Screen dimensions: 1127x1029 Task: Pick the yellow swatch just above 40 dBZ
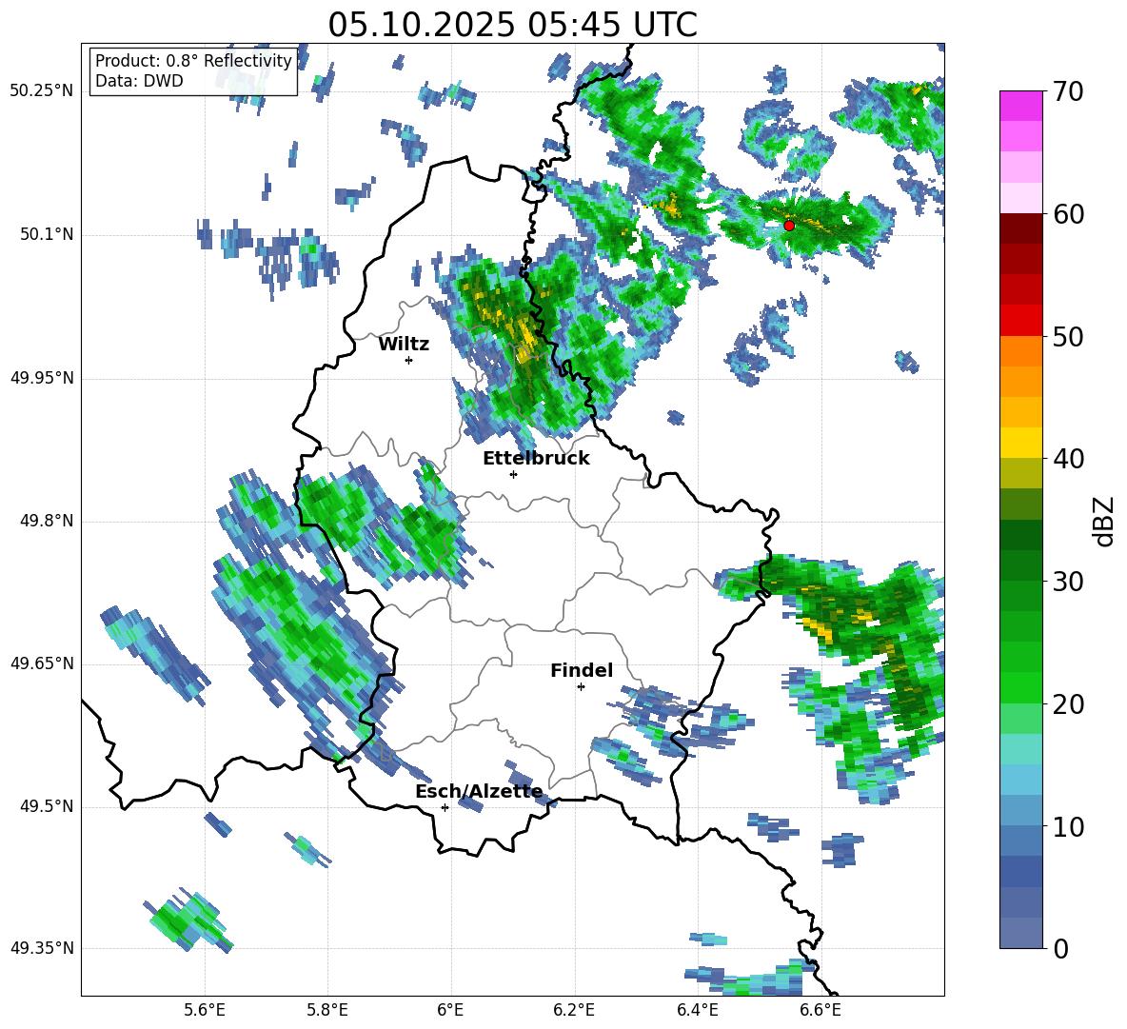(x=1020, y=443)
